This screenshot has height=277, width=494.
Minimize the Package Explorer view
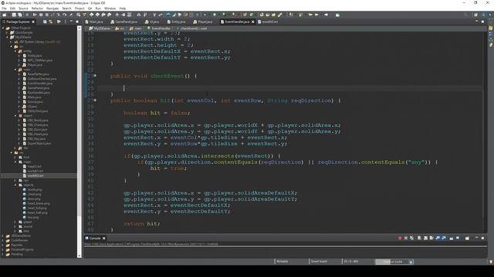[x=71, y=21]
